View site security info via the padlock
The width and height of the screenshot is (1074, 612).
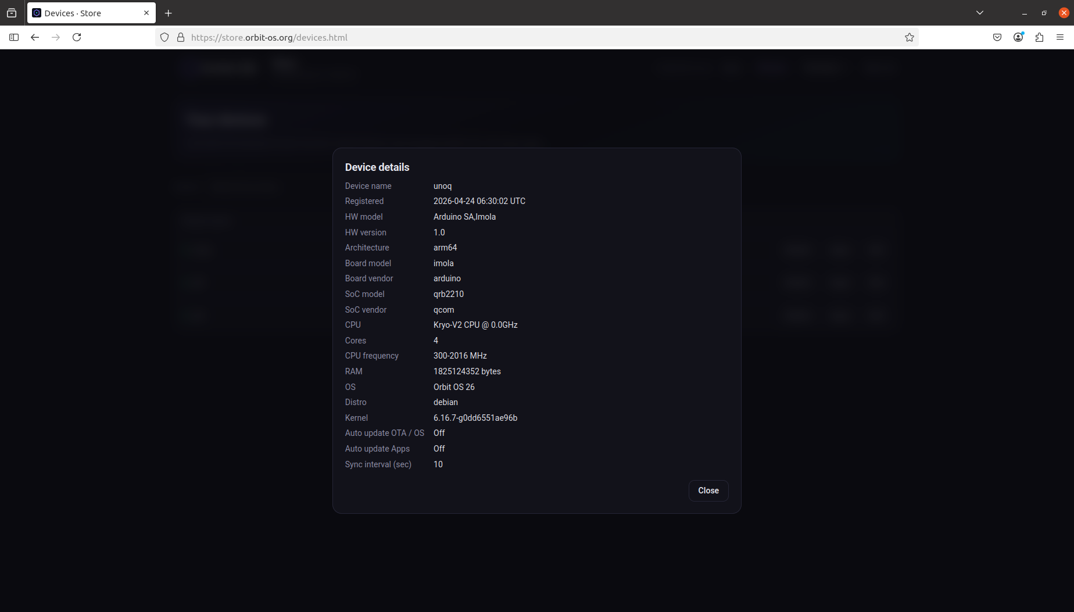[x=181, y=37]
